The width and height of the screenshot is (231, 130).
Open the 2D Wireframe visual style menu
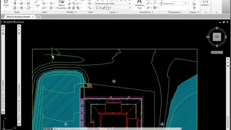[17, 22]
